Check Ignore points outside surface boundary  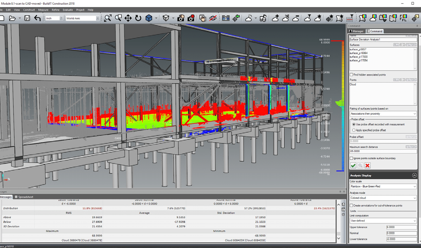pyautogui.click(x=351, y=158)
